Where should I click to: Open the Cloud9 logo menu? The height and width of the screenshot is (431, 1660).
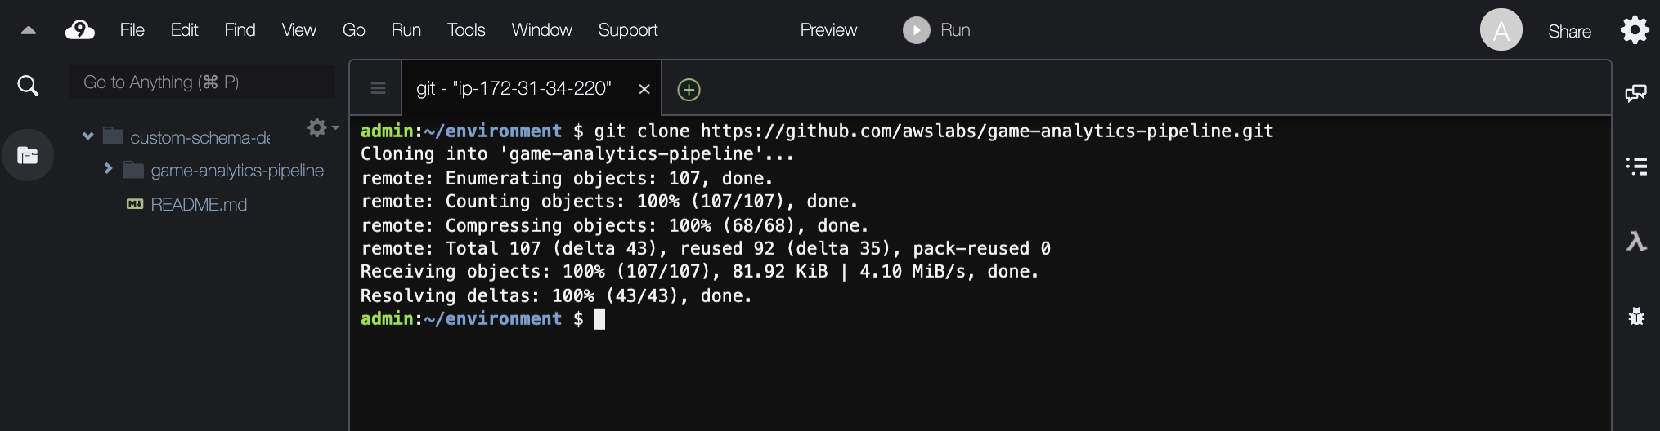79,30
